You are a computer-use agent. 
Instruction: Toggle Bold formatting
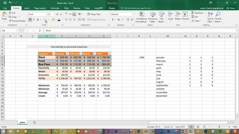[30, 20]
